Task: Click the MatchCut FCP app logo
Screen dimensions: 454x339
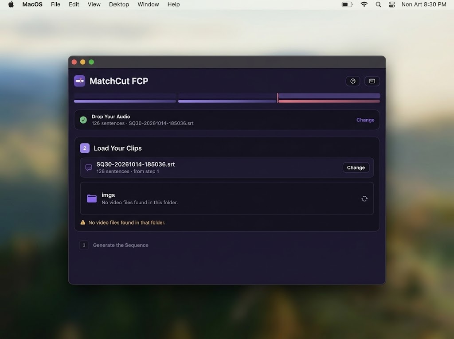Action: (x=80, y=81)
